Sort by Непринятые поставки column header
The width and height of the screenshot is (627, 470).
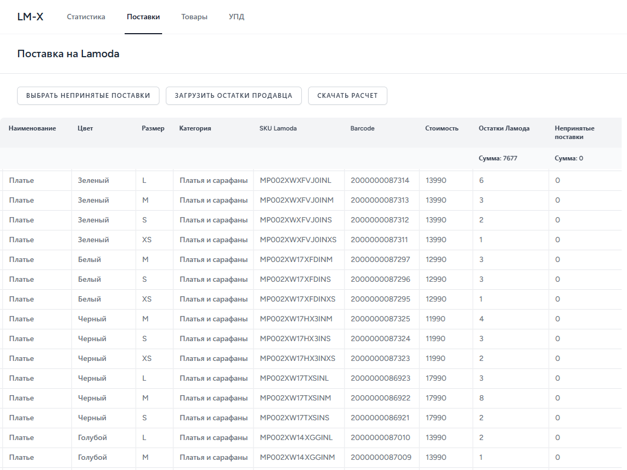coord(575,133)
